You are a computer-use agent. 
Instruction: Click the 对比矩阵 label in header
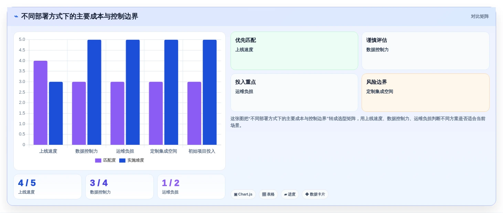480,16
